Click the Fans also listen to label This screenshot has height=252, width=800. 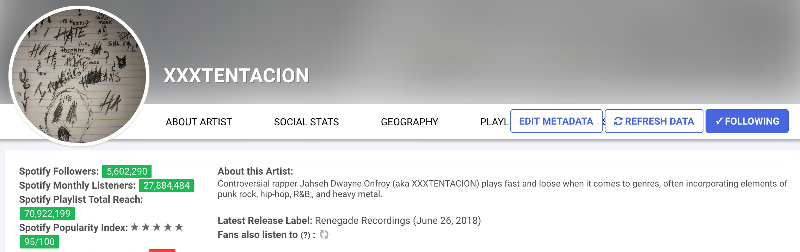258,235
